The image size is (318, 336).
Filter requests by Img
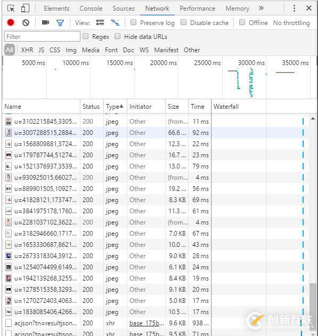click(x=71, y=50)
